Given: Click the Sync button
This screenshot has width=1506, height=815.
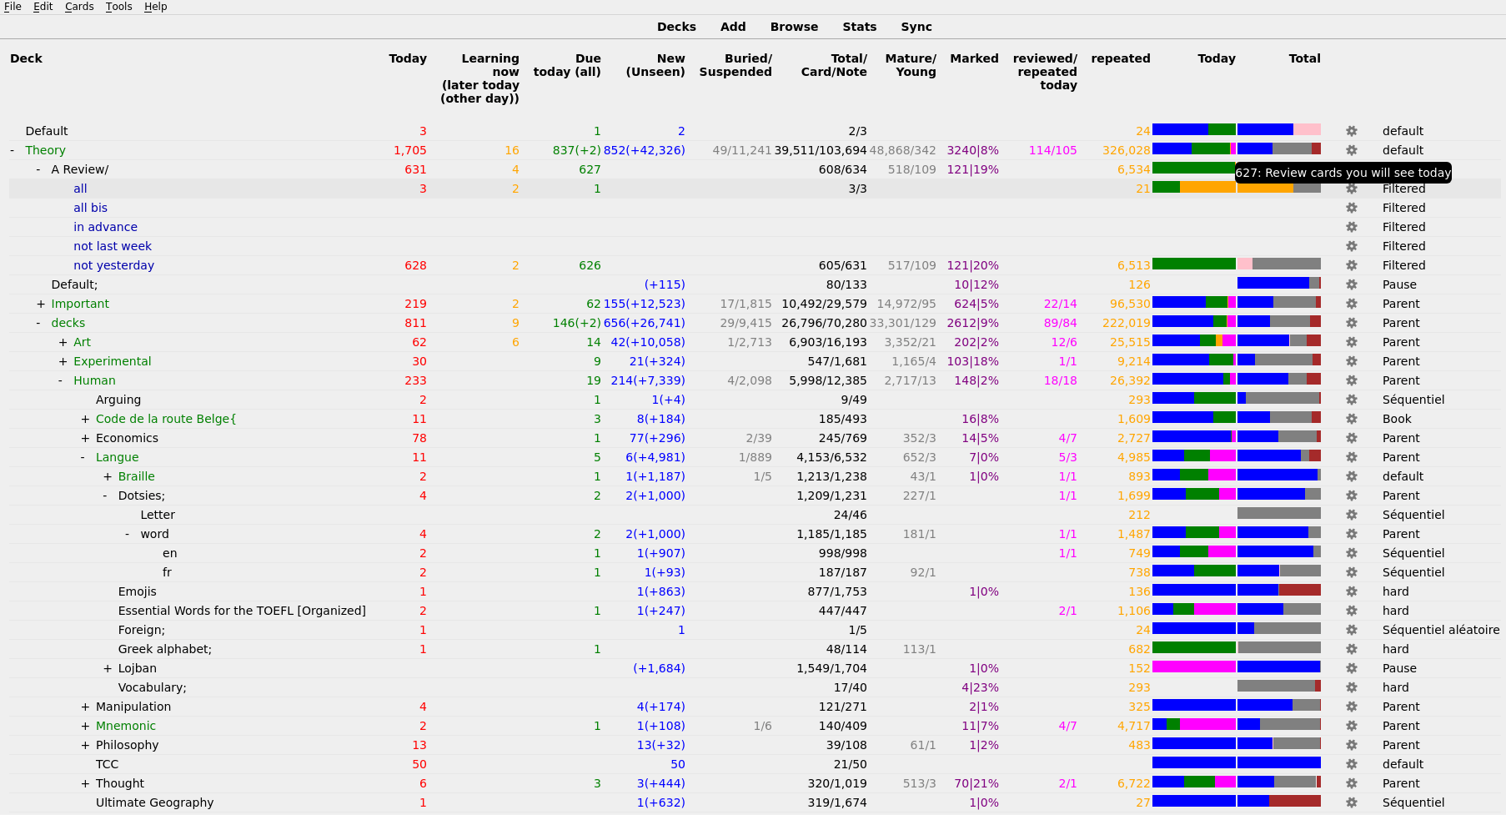Looking at the screenshot, I should tap(916, 26).
